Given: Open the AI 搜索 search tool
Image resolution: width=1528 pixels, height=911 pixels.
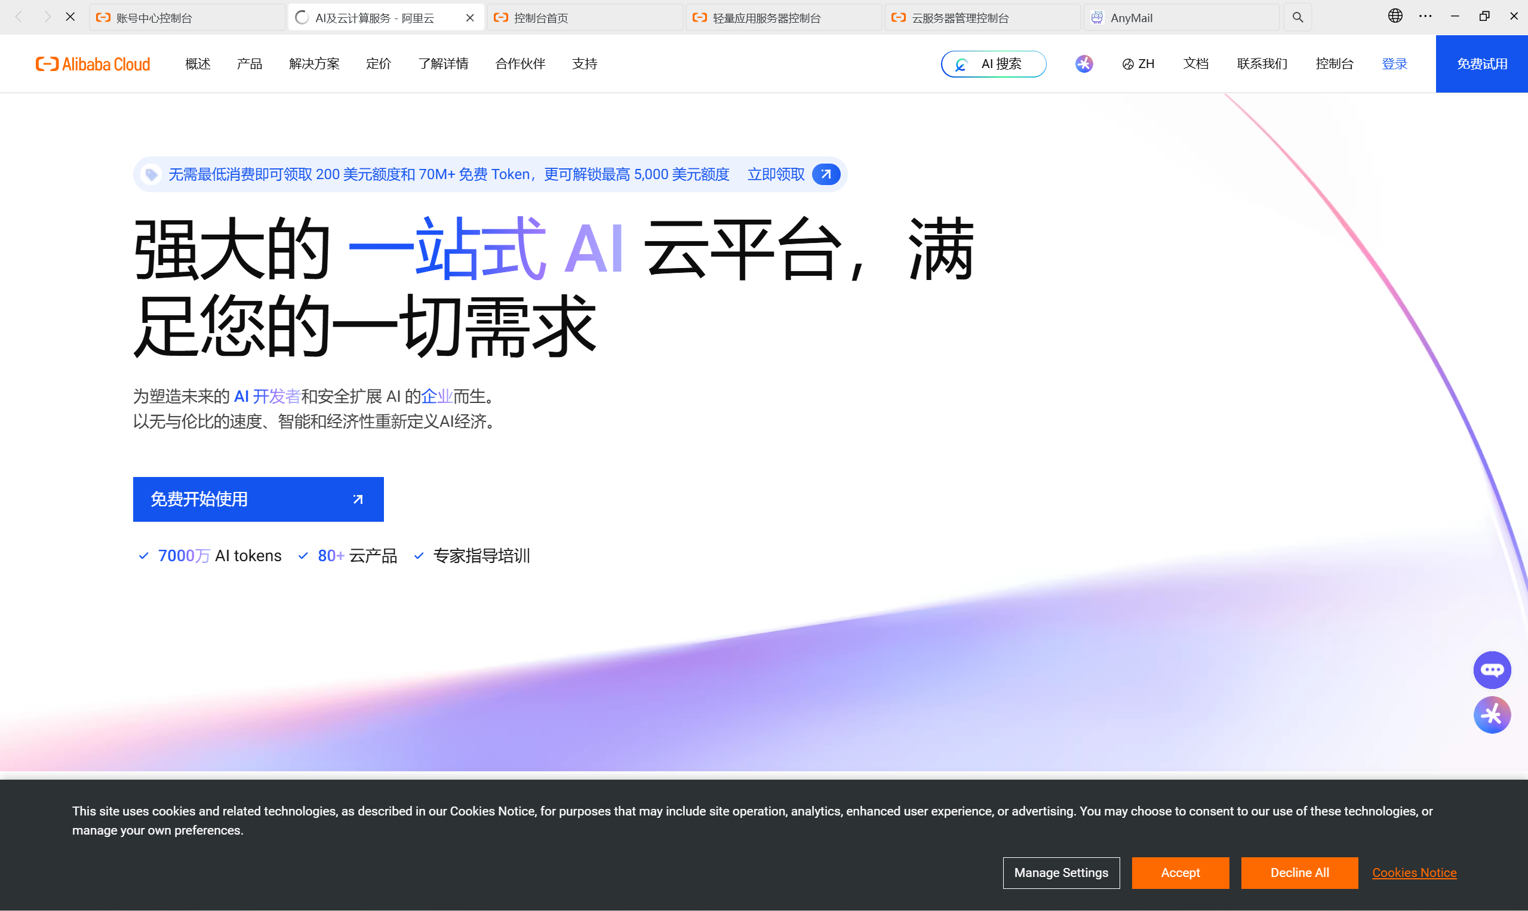Looking at the screenshot, I should click(992, 63).
